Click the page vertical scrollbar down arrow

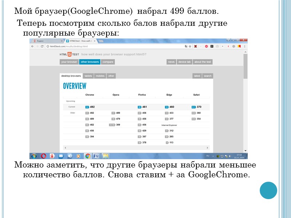coord(245,151)
